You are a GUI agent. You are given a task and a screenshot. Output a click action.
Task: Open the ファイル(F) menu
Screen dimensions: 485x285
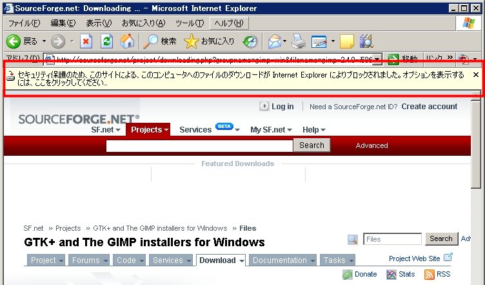pos(24,23)
